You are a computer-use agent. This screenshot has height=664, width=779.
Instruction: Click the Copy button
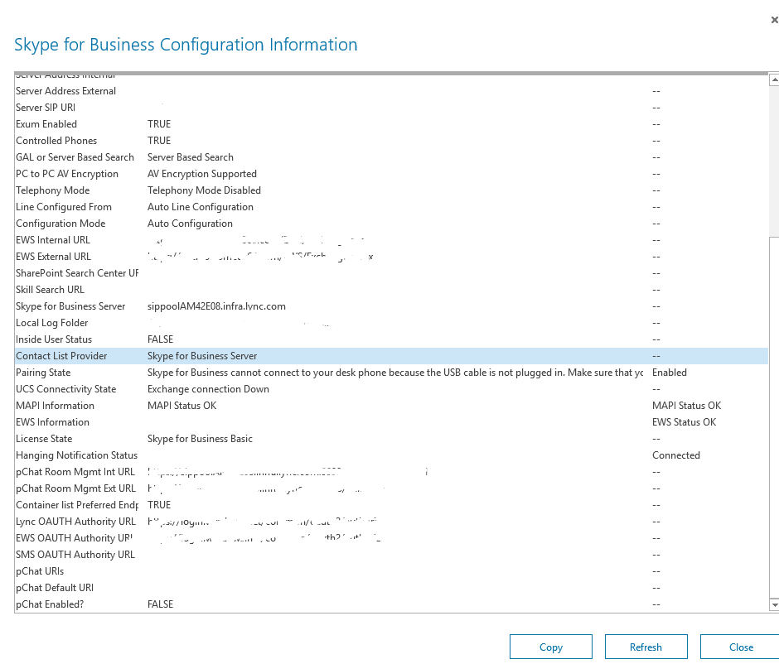551,647
